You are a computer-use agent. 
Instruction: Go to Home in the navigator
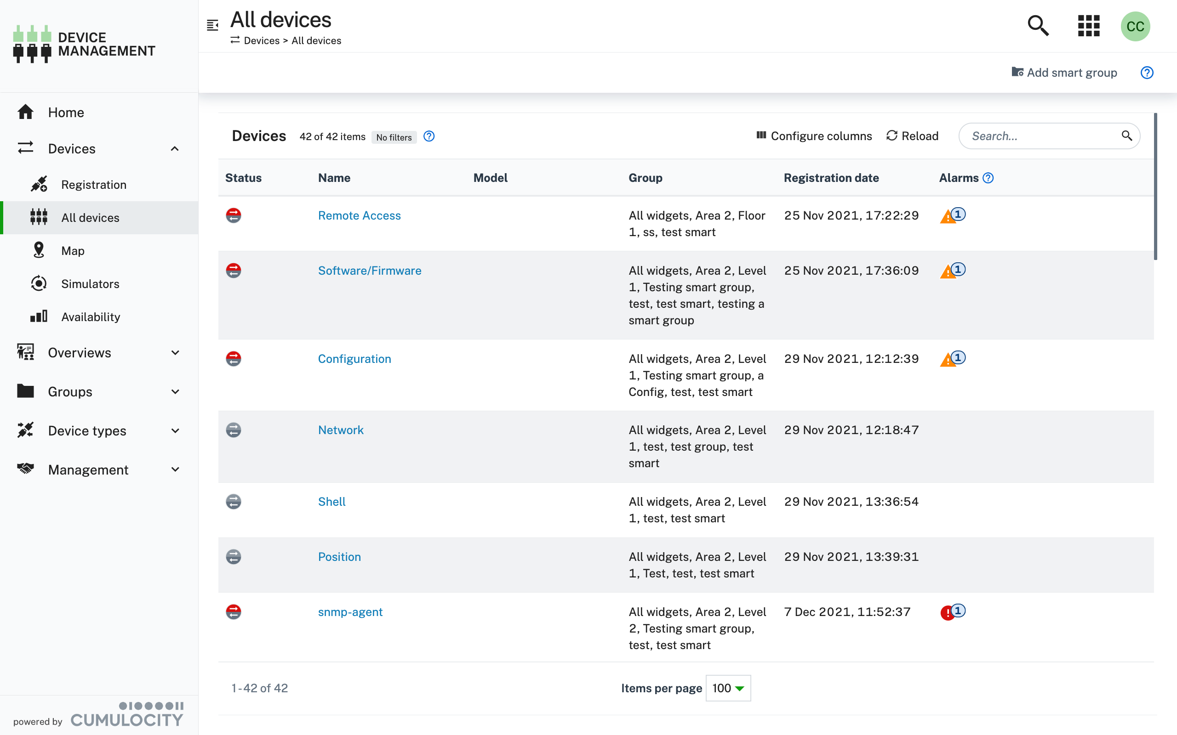click(99, 112)
